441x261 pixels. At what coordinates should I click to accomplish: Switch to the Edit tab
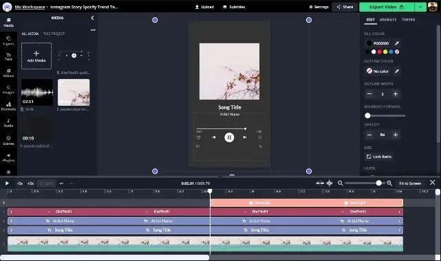370,20
